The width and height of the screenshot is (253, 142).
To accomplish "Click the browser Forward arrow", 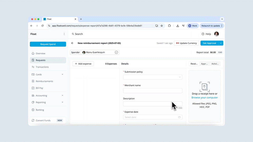I will click(37, 26).
